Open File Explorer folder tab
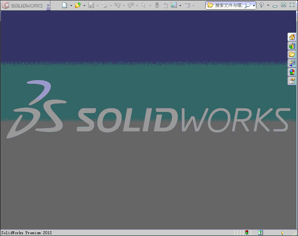The width and height of the screenshot is (298, 236). click(x=292, y=55)
